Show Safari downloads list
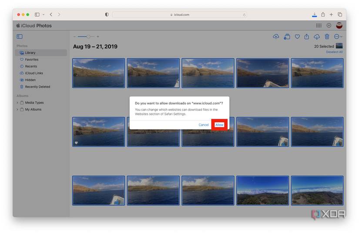359x234 pixels. tap(314, 15)
